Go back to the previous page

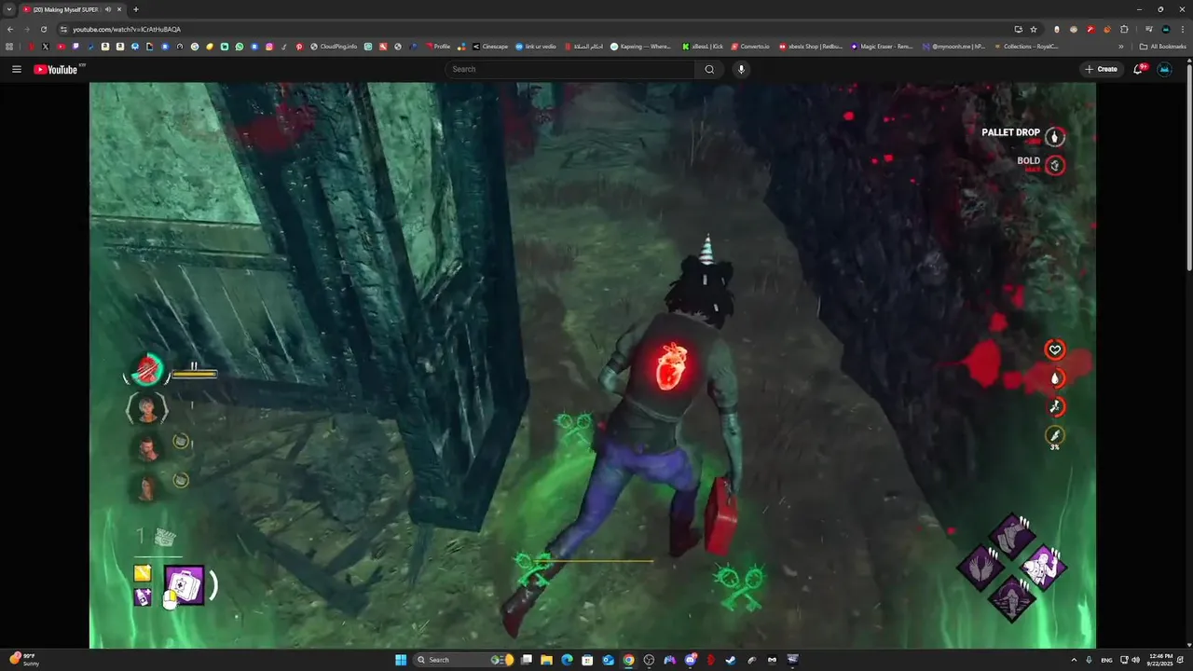(9, 29)
